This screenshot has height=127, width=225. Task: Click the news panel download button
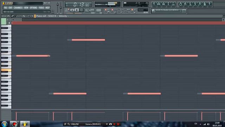[x=184, y=11]
